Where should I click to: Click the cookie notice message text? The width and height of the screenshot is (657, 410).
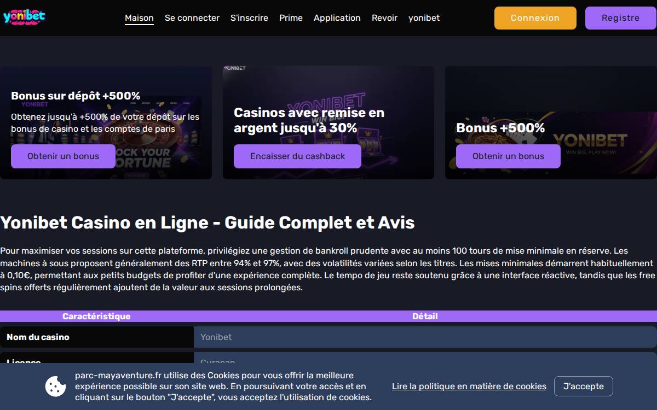[x=223, y=386]
